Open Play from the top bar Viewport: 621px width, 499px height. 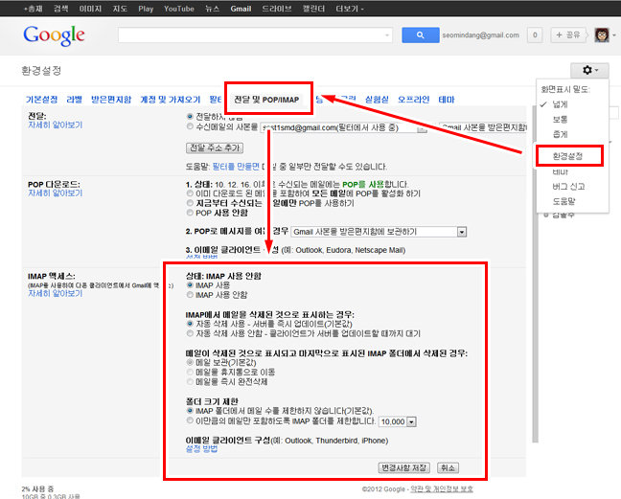tap(146, 9)
